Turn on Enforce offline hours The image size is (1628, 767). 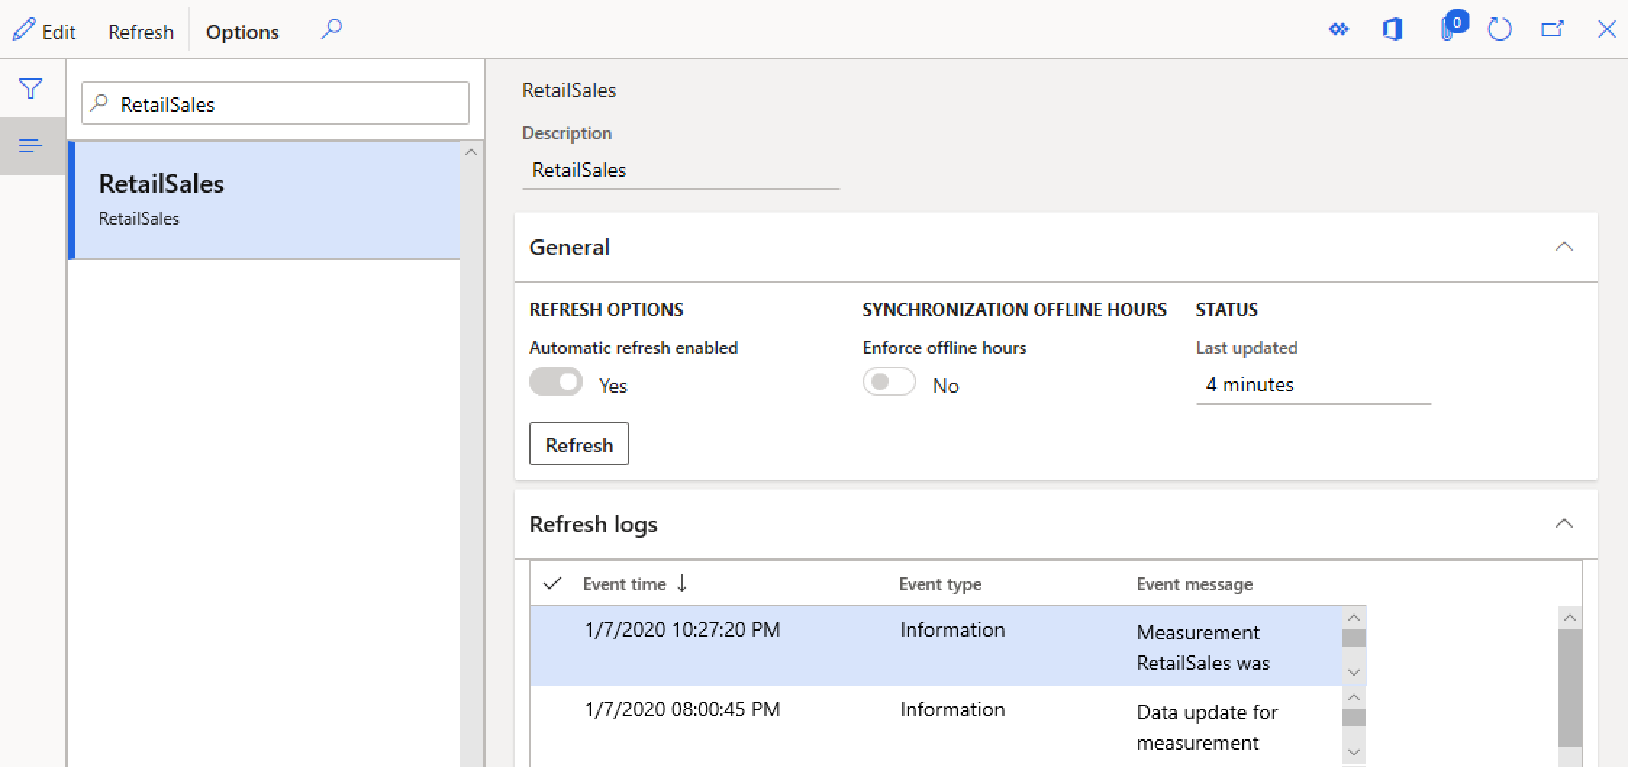(889, 381)
